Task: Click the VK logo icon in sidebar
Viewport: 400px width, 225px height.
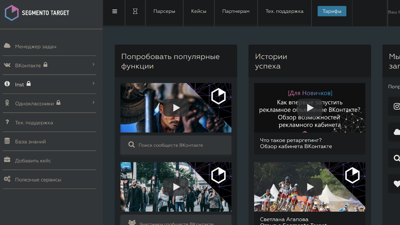Action: 7,65
